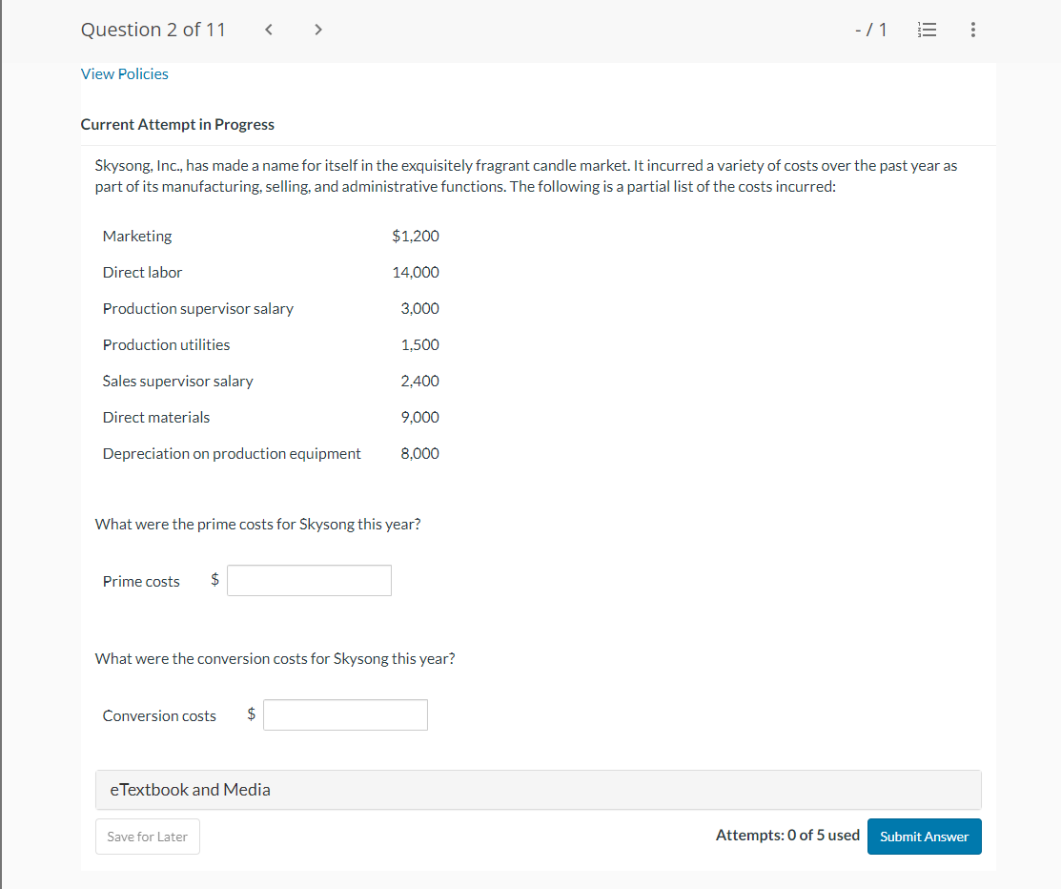Click the Conversion costs input field
The width and height of the screenshot is (1061, 889).
(x=345, y=714)
